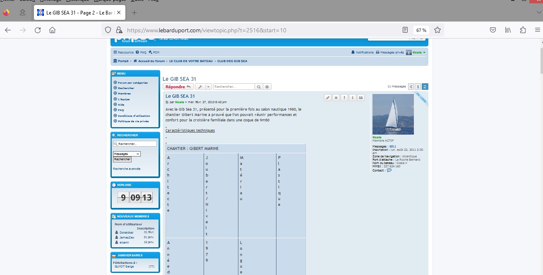Report the post with the exclamation icon
This screenshot has height=275, width=543.
point(344,97)
